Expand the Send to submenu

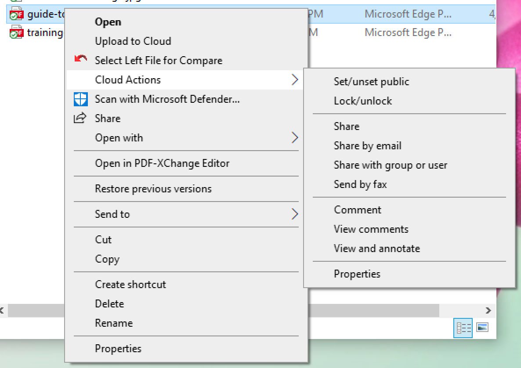click(295, 214)
